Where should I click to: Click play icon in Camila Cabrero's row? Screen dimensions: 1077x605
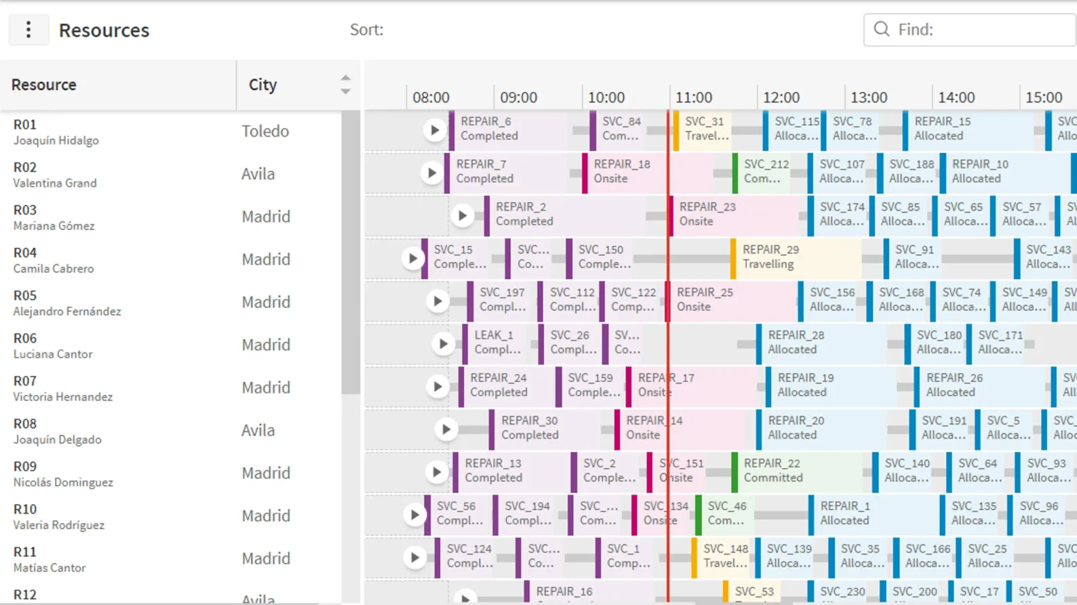[x=412, y=258]
